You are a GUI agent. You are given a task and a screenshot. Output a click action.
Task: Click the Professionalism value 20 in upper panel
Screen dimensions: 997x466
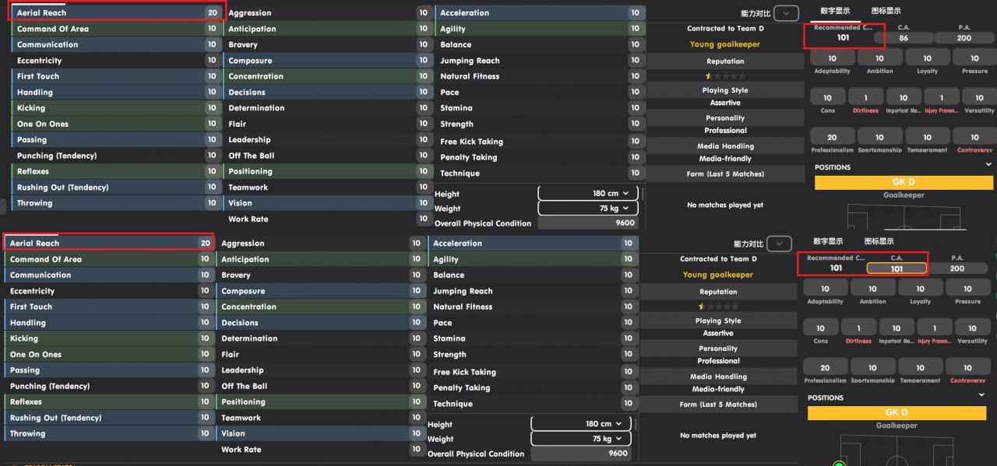832,138
